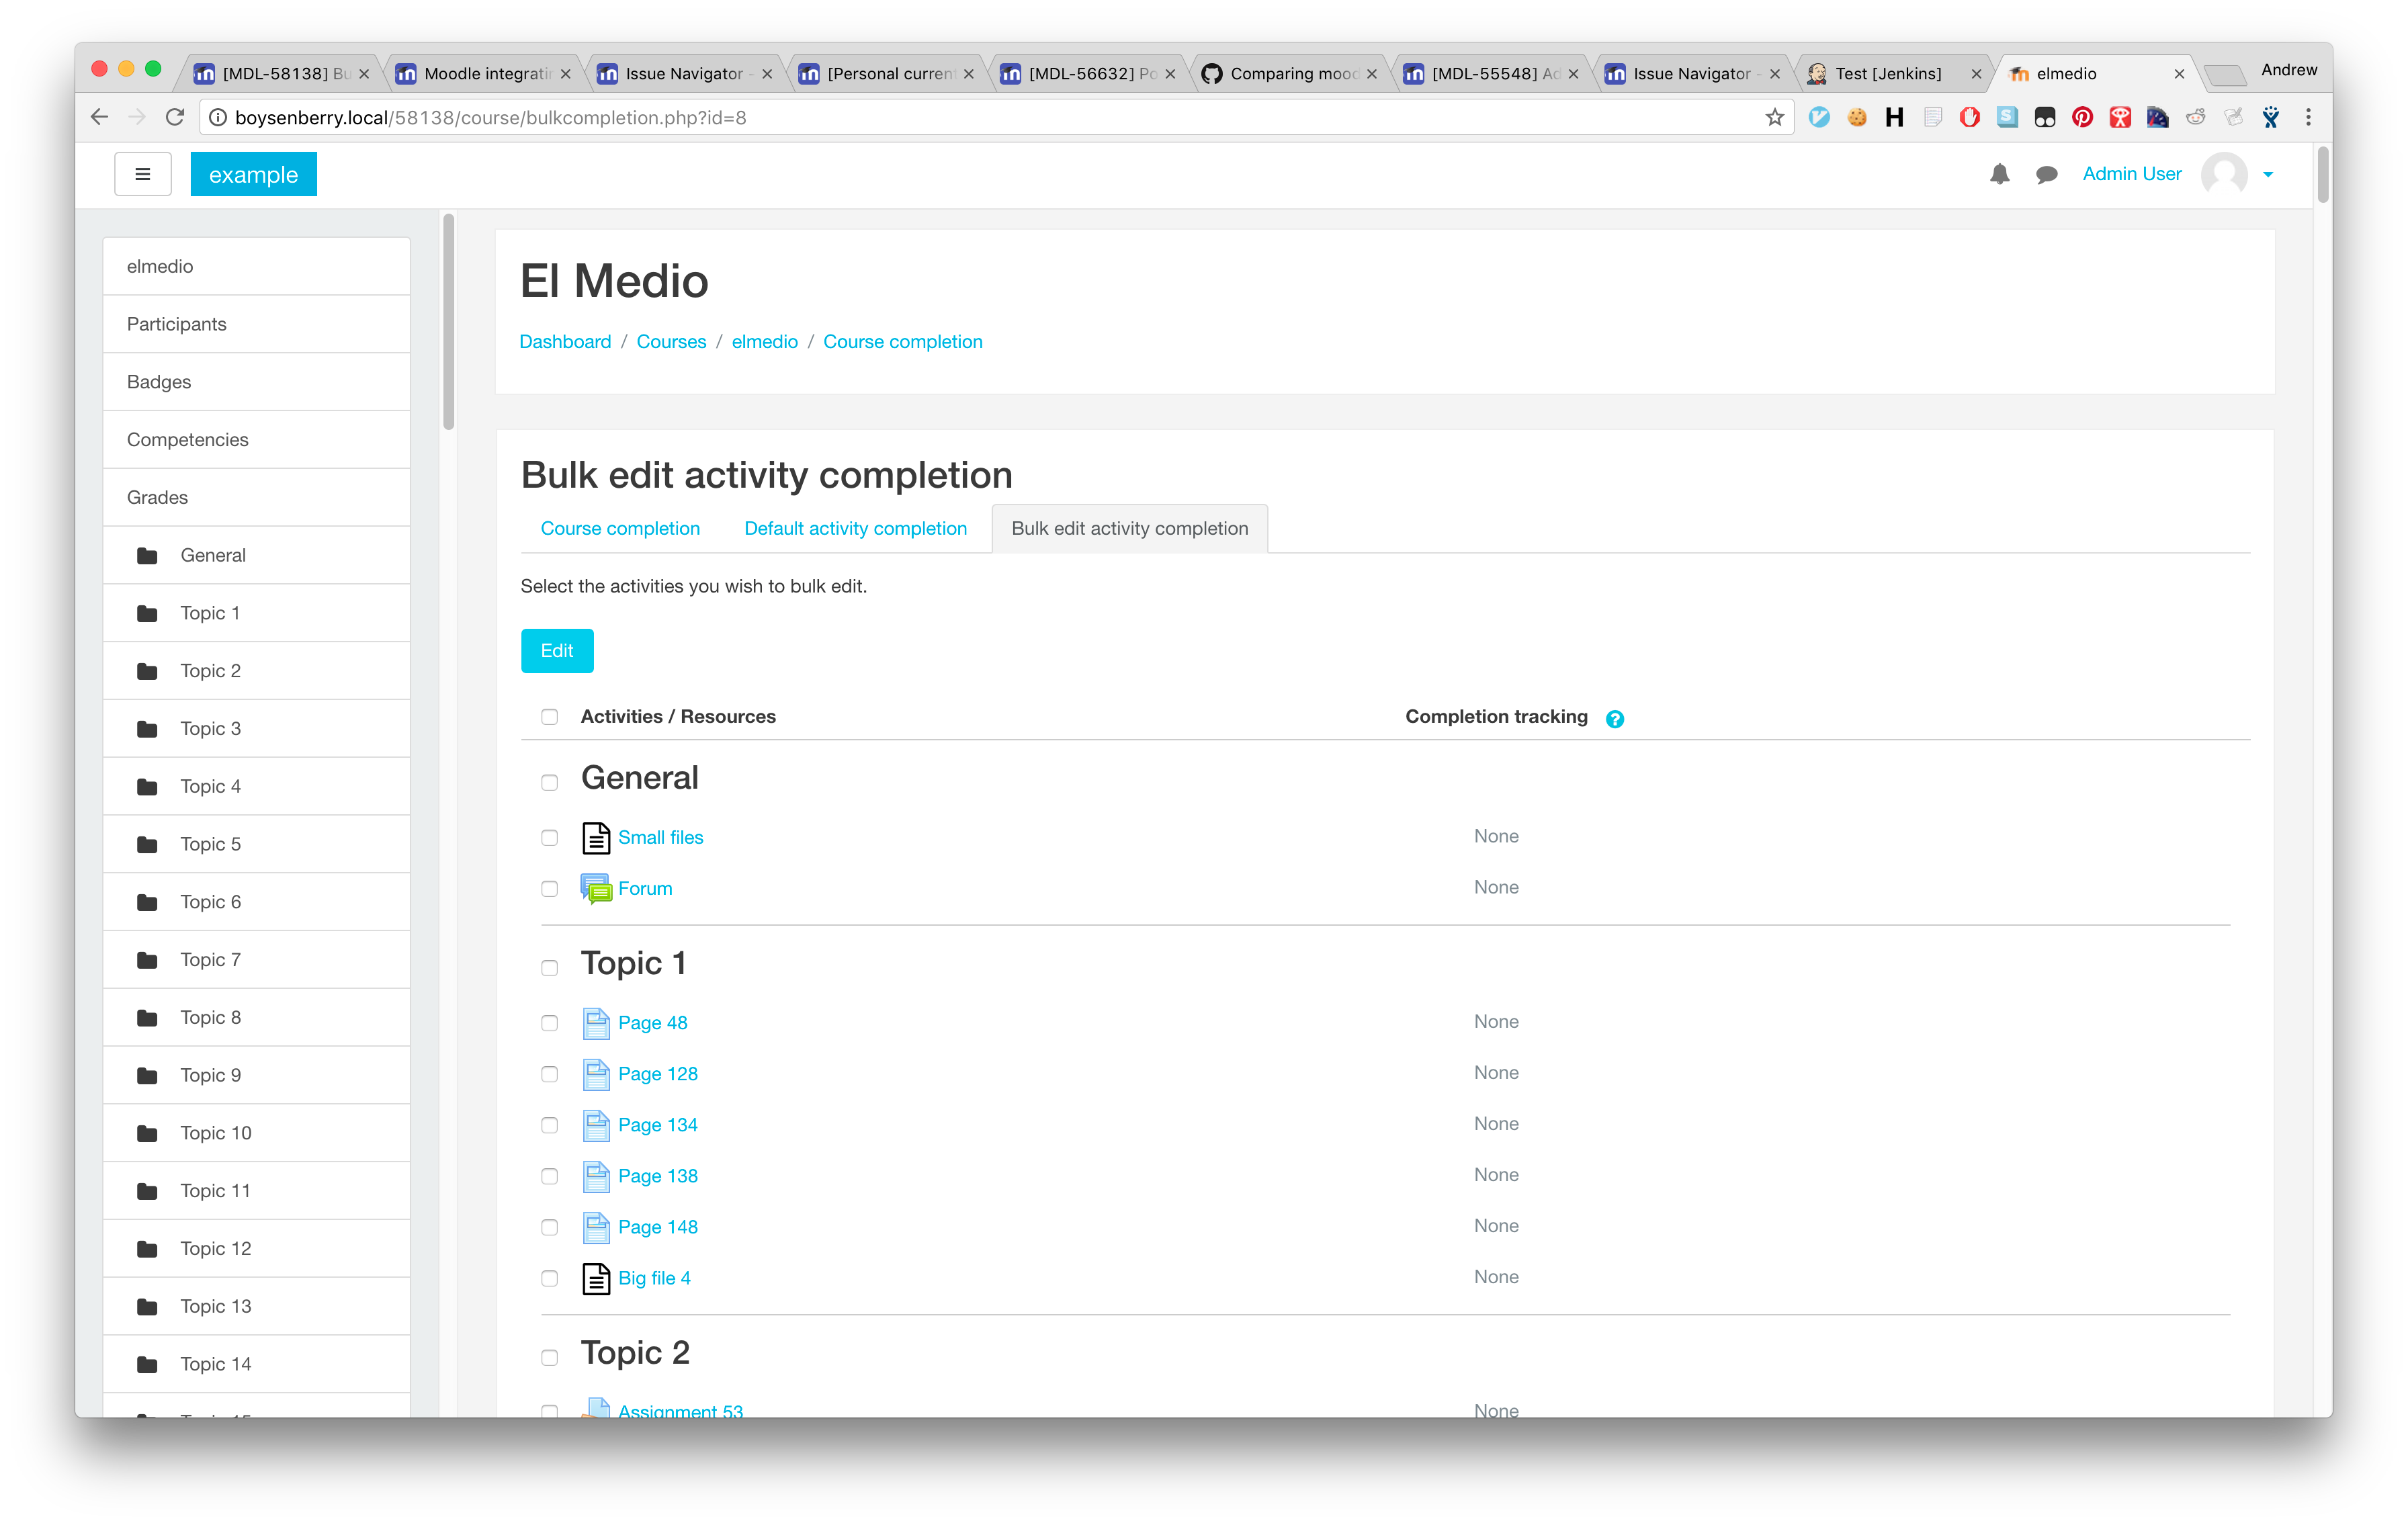Tick the Small files checkbox
The image size is (2408, 1525).
pos(549,837)
